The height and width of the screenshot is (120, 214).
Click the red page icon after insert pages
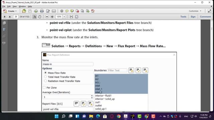tap(93, 11)
